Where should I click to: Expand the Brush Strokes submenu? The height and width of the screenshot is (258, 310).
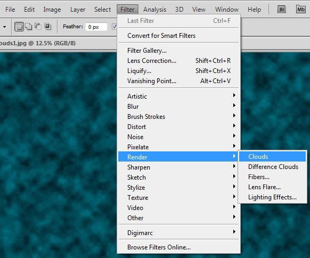pyautogui.click(x=179, y=117)
